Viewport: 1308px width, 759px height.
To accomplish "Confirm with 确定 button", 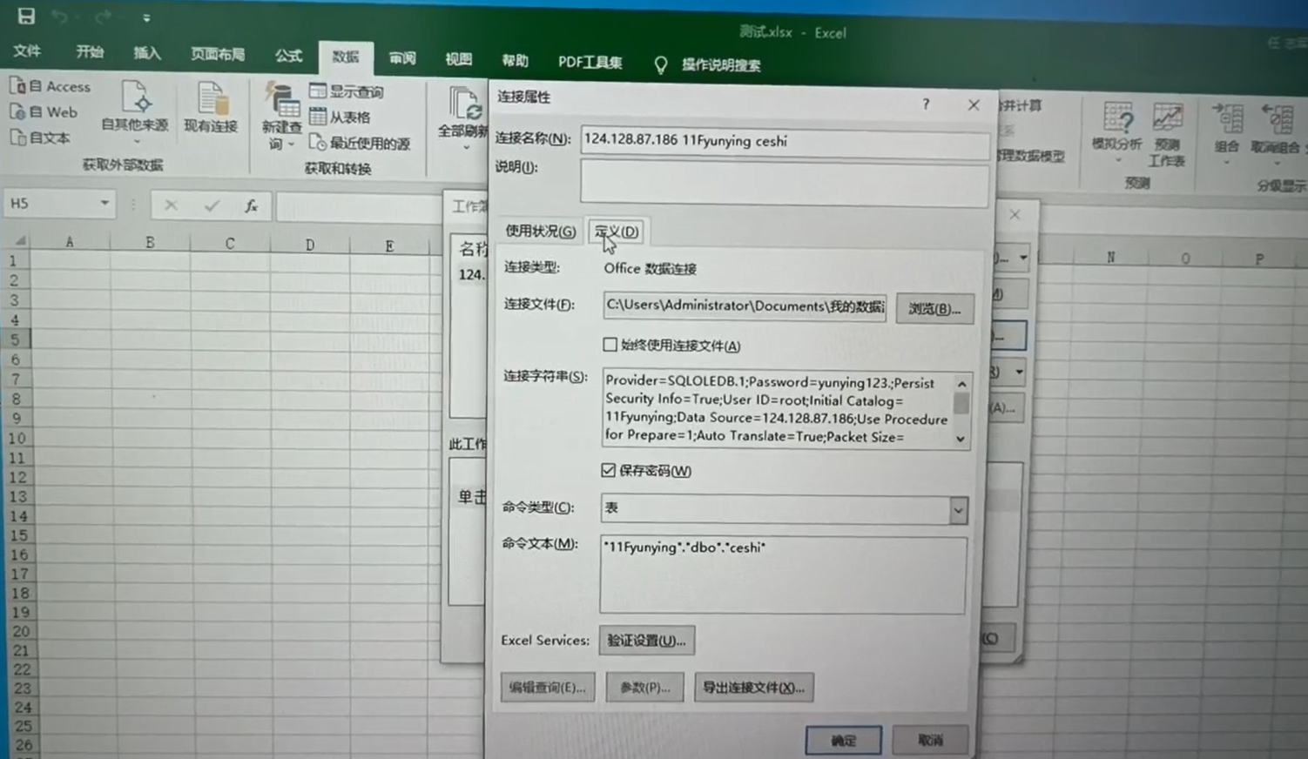I will [843, 740].
